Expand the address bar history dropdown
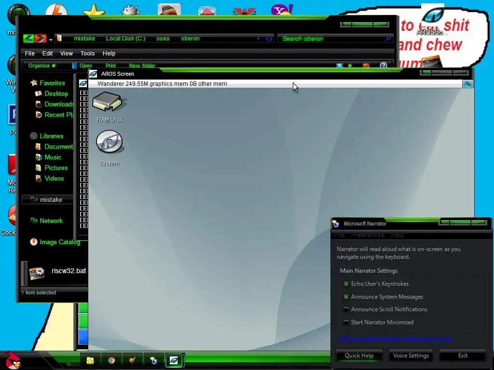Screen dimensions: 494x370 259,39
